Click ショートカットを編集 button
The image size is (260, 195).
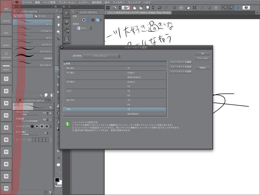(x=181, y=62)
